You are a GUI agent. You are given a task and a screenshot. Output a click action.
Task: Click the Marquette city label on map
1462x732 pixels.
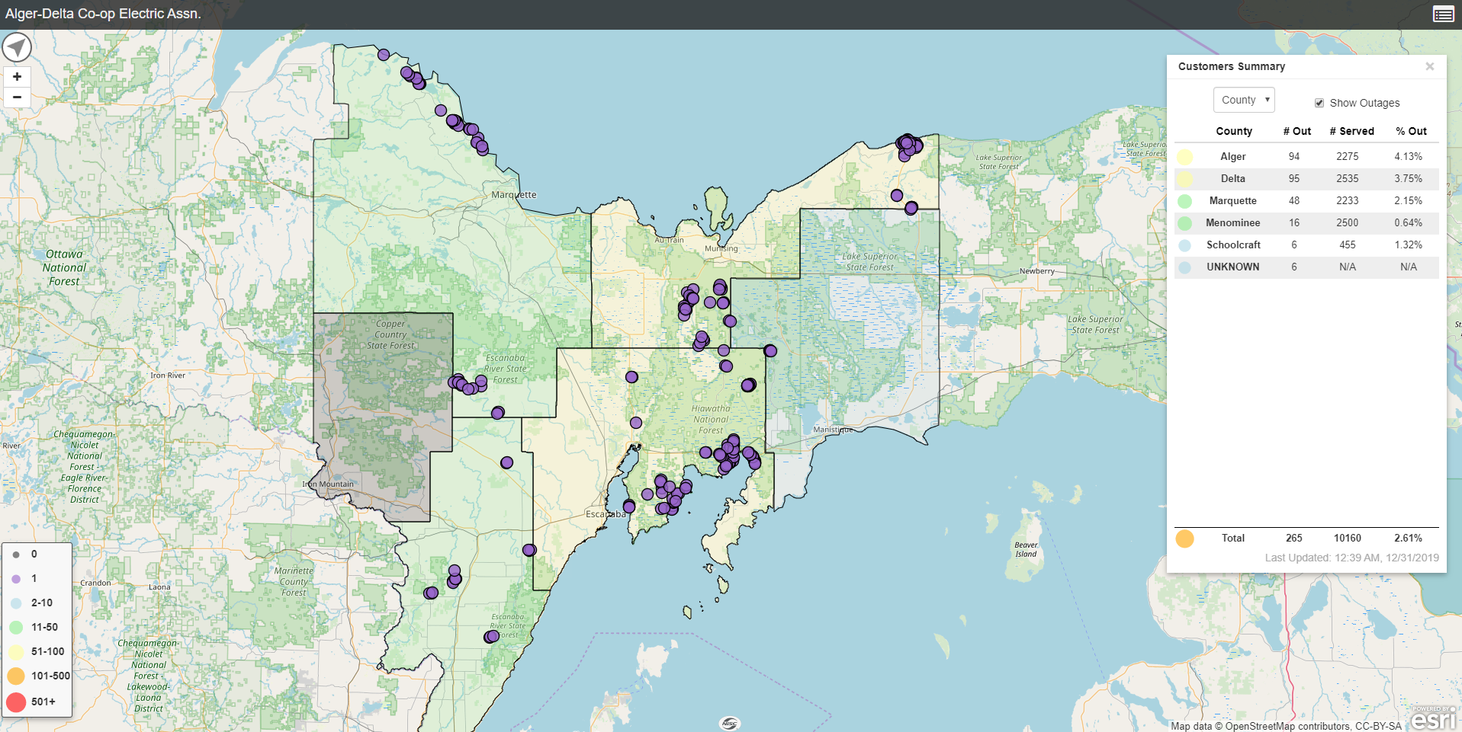tap(513, 195)
